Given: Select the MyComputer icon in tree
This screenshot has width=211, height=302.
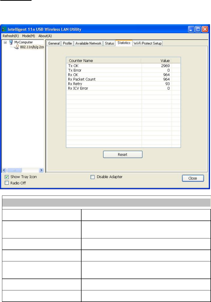Looking at the screenshot, I should click(11, 42).
